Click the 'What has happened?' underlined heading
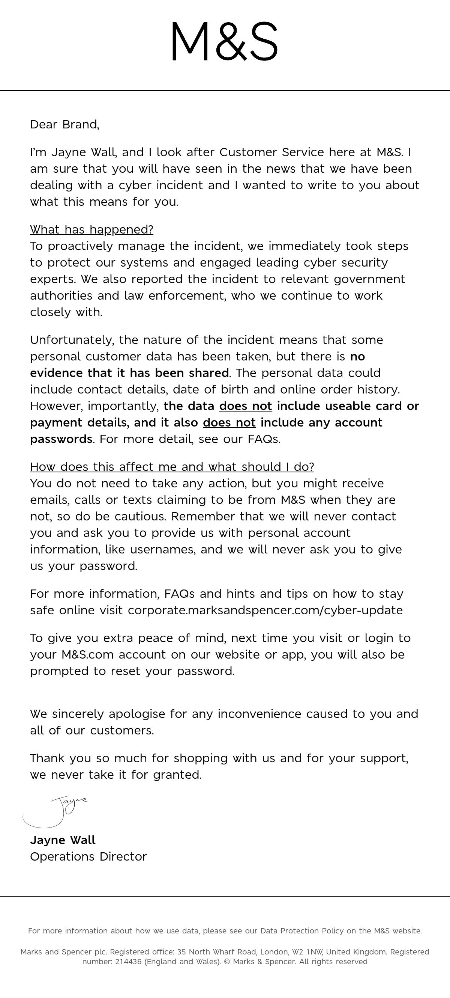Image resolution: width=450 pixels, height=998 pixels. (x=92, y=230)
